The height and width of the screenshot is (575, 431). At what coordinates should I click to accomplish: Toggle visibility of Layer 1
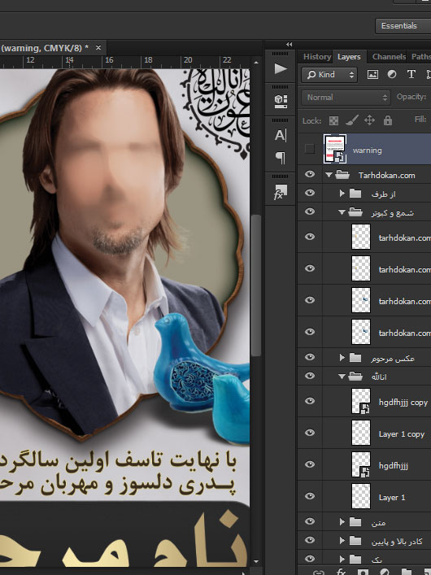point(310,496)
